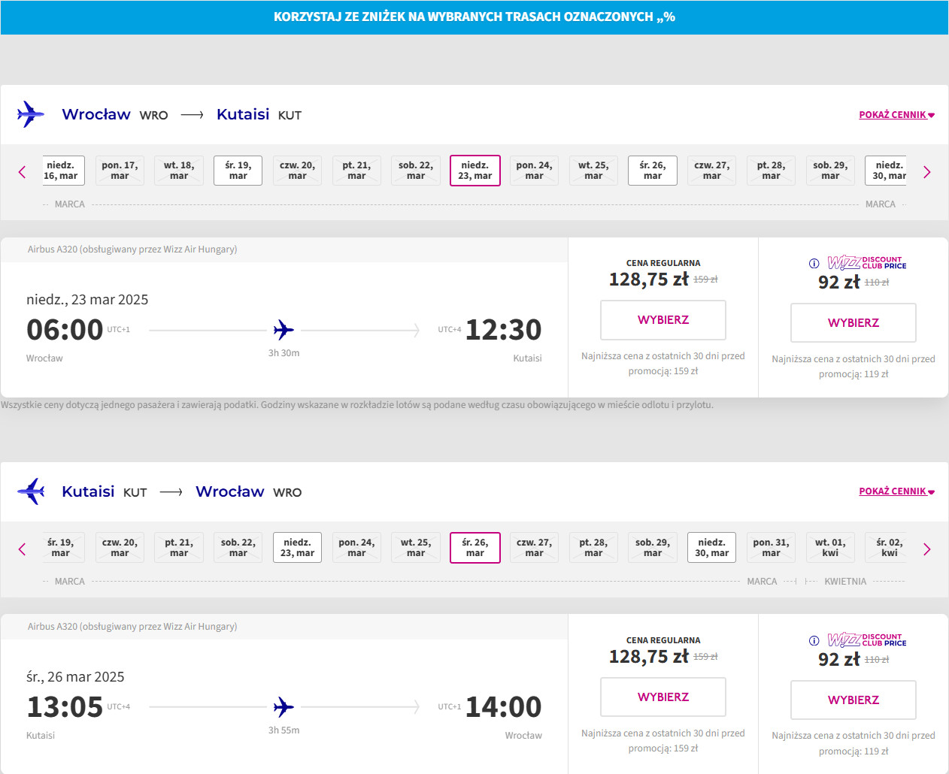Image resolution: width=949 pixels, height=774 pixels.
Task: Click Wybierz for outbound regular price 128,75 zł
Action: [x=663, y=320]
